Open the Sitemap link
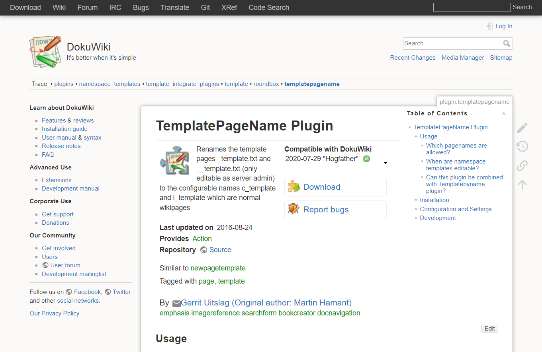 [501, 58]
